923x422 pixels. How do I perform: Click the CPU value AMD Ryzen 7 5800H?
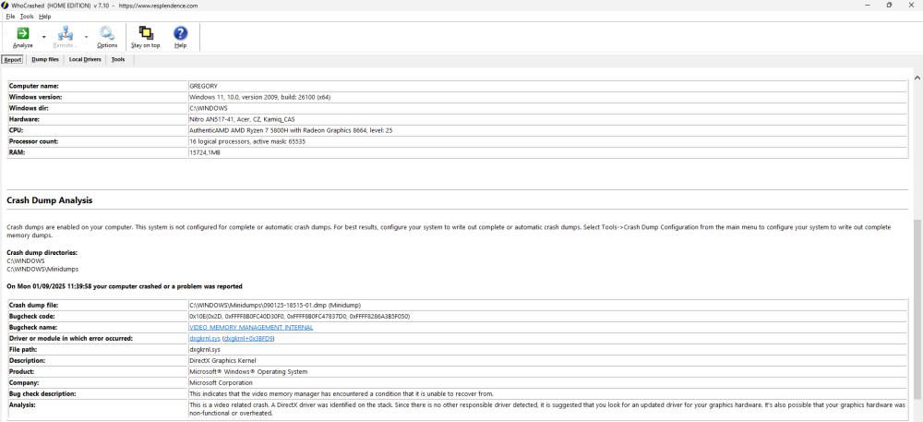pos(291,130)
